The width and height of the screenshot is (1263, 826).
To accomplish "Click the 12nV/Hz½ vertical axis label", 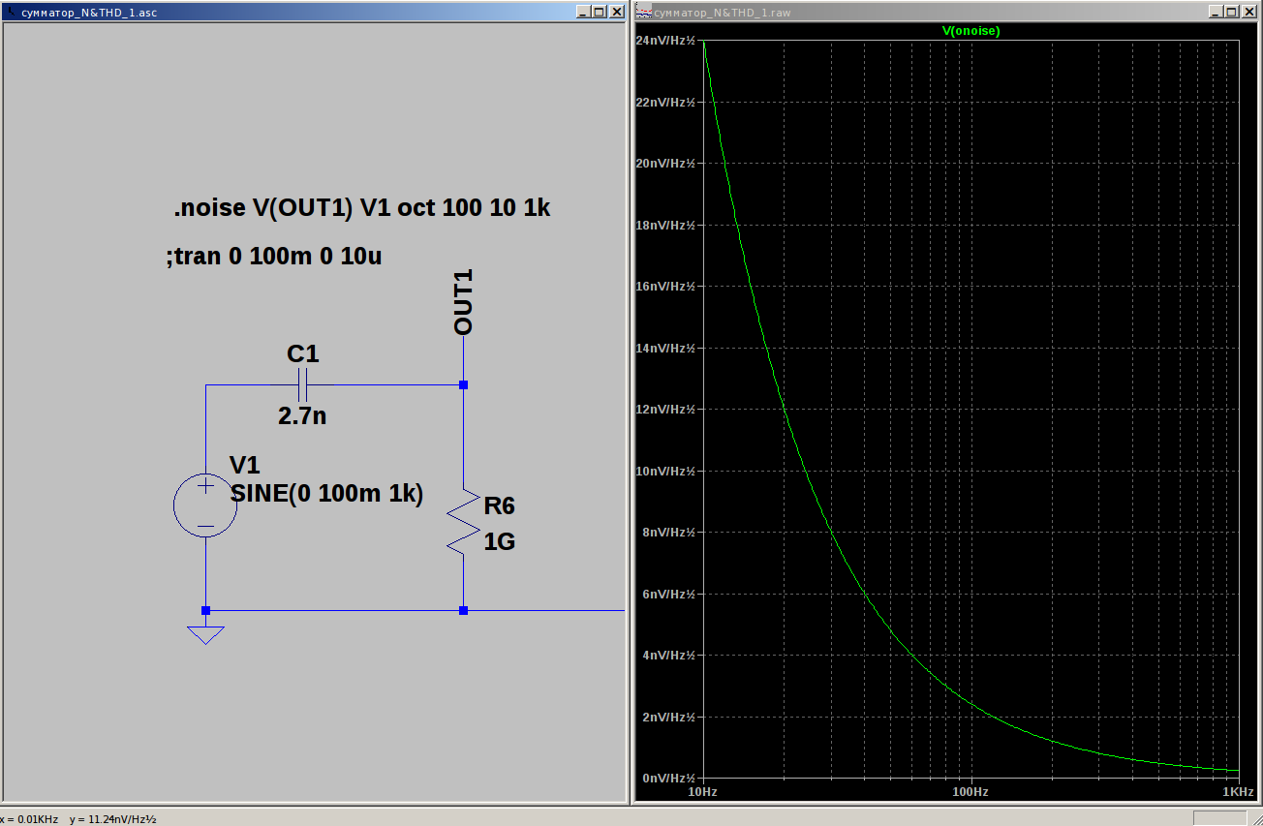I will (x=665, y=410).
